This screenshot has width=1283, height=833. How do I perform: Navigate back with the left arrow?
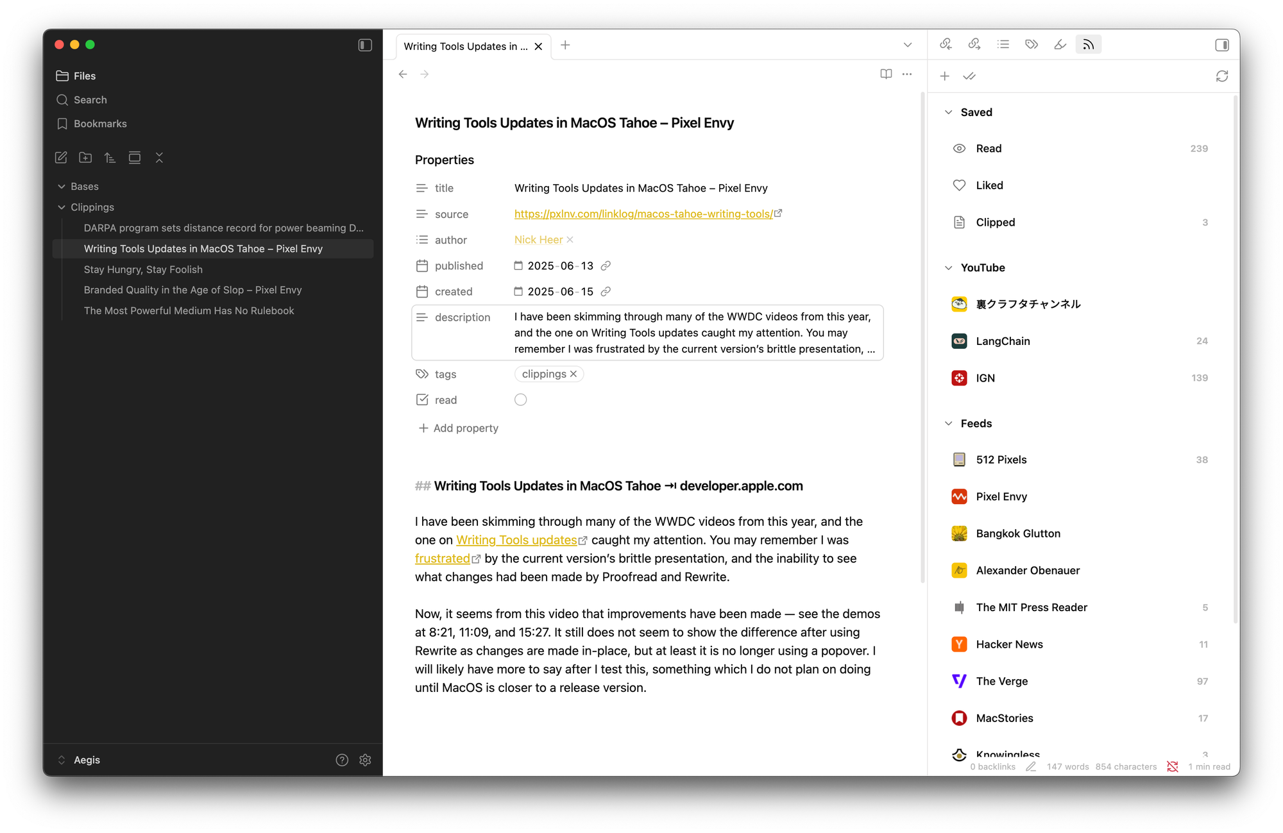[403, 74]
